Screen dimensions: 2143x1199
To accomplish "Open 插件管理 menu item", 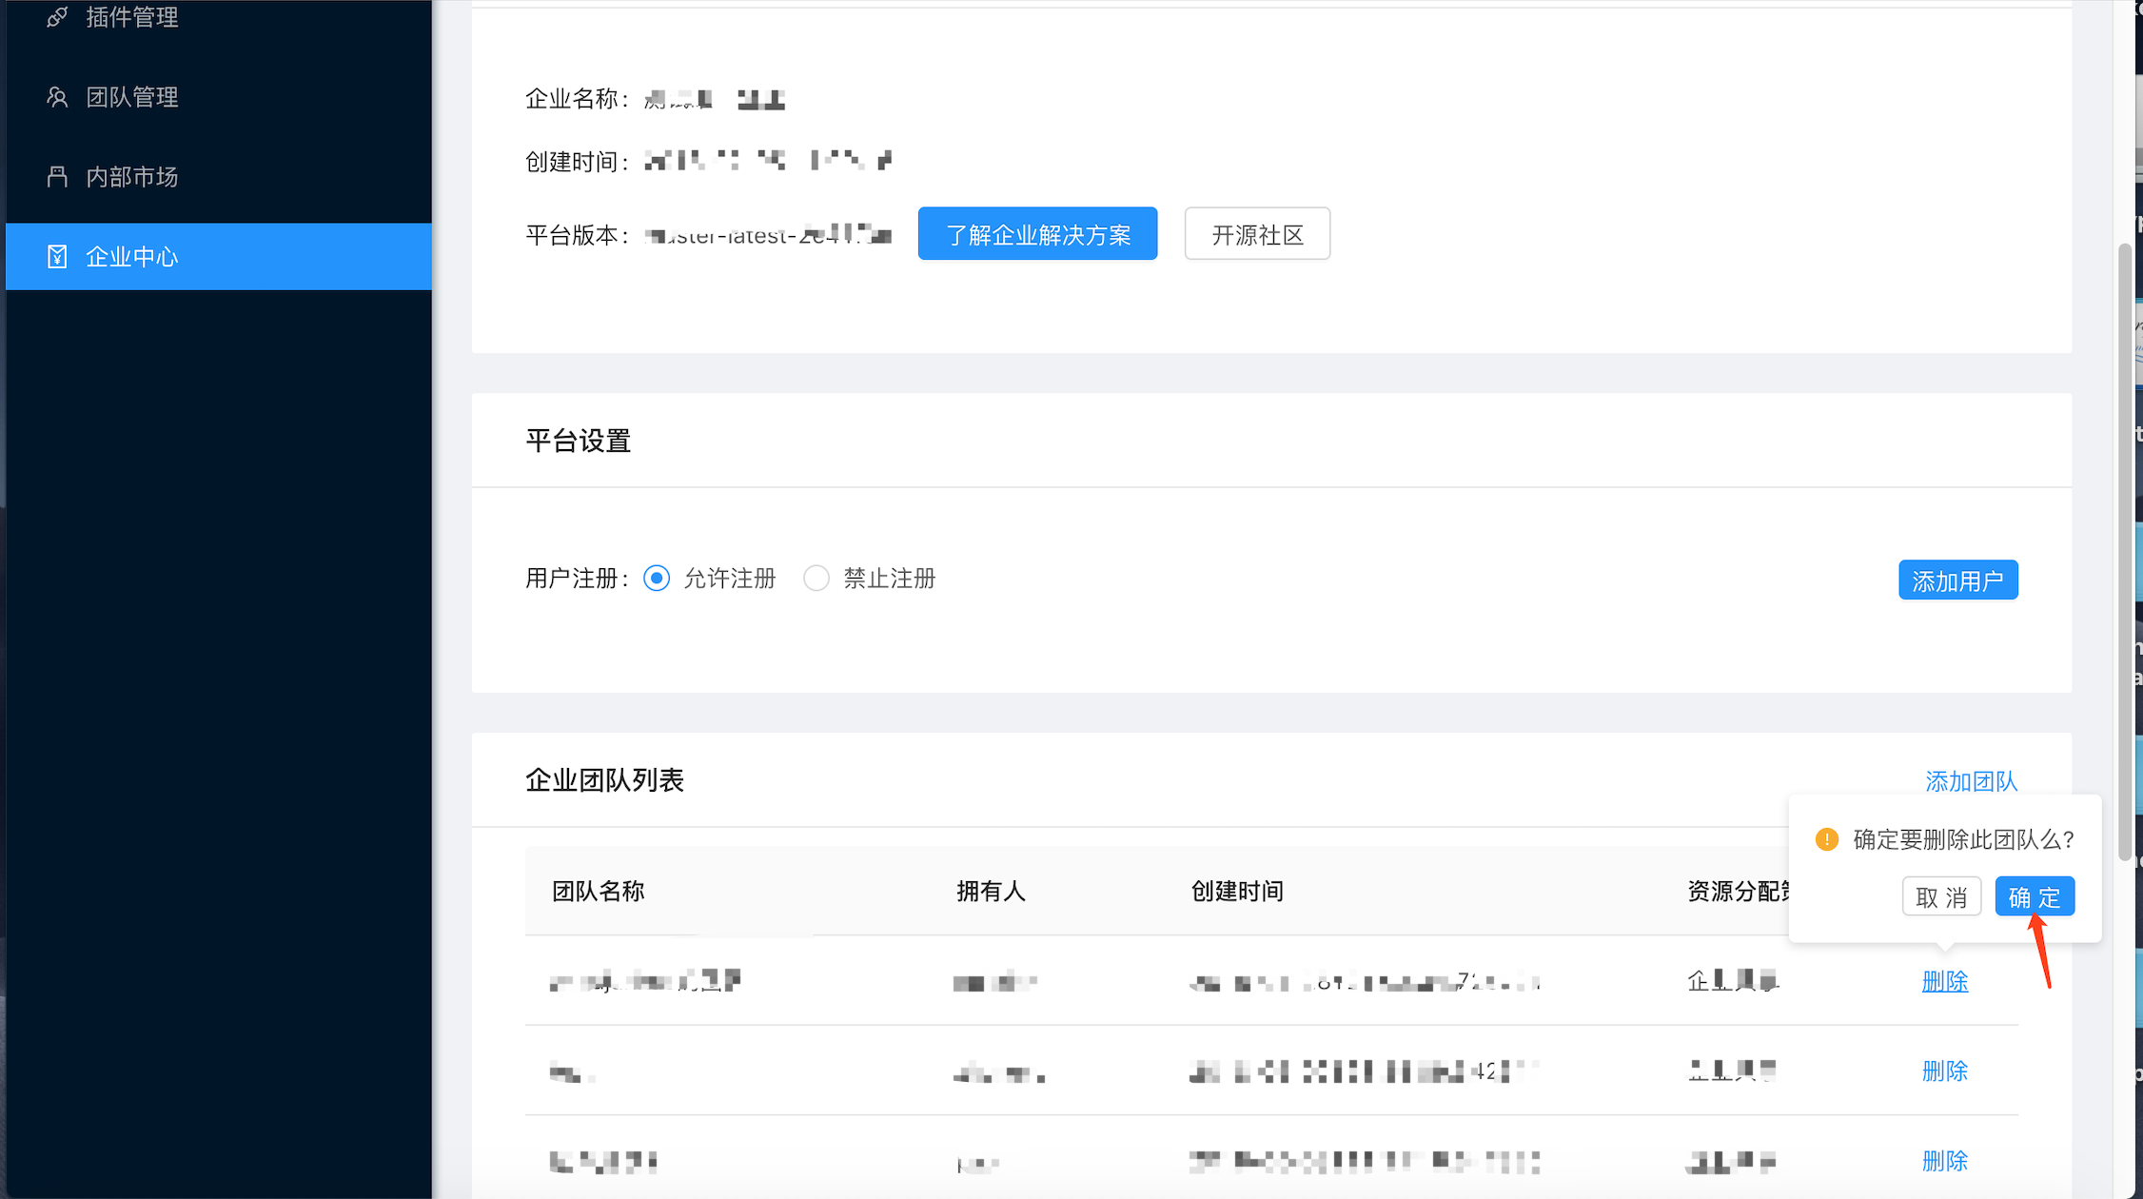I will (218, 17).
